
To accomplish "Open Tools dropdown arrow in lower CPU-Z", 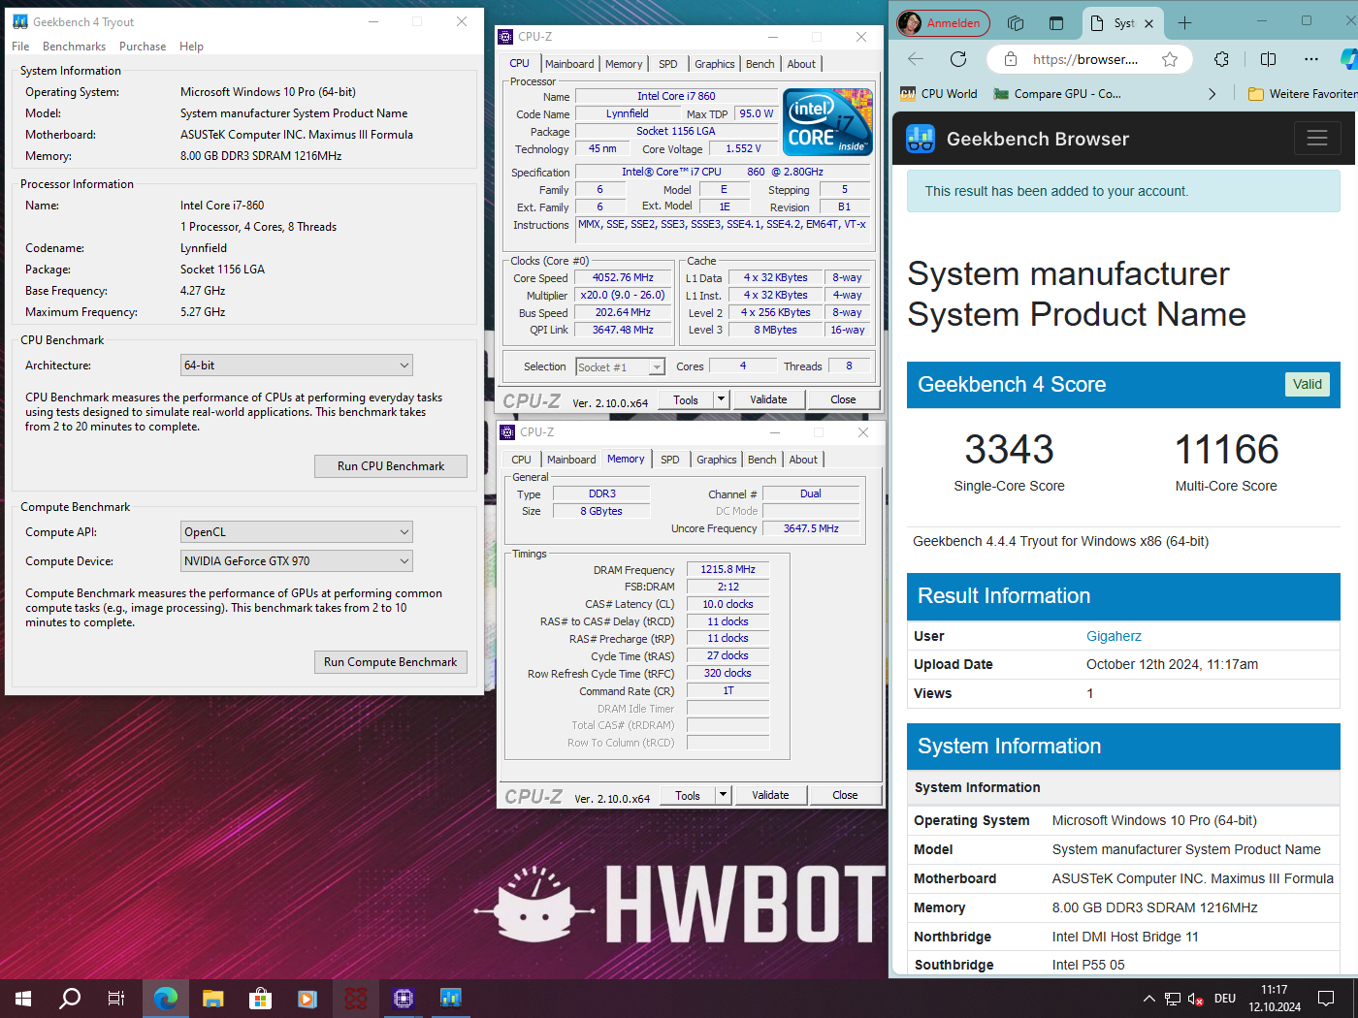I will (723, 795).
